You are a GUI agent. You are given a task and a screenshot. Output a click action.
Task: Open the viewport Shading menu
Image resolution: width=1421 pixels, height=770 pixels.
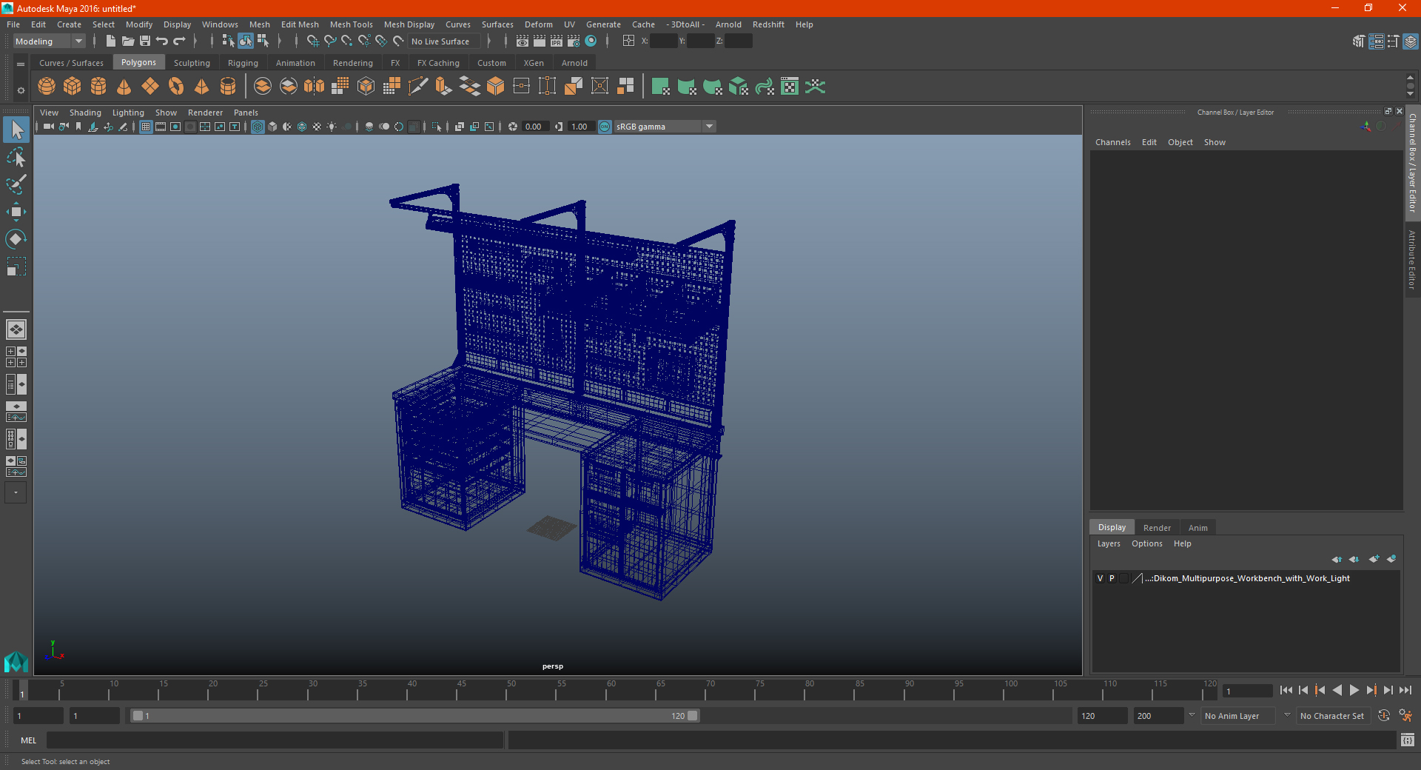[85, 113]
